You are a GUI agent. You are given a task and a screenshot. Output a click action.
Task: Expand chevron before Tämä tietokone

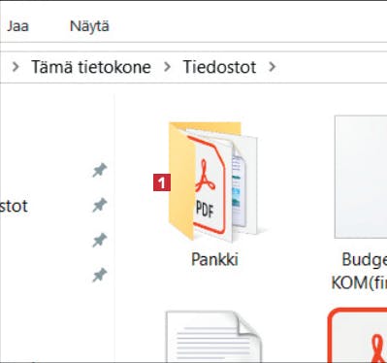pos(16,67)
